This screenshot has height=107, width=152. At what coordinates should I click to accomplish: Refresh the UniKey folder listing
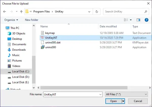point(97,12)
